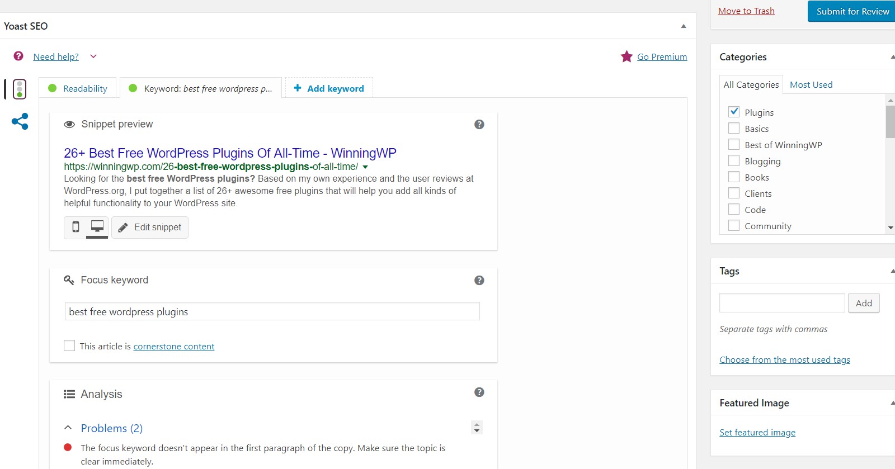Open the cornerstone content link
This screenshot has height=469, width=895.
click(x=174, y=346)
